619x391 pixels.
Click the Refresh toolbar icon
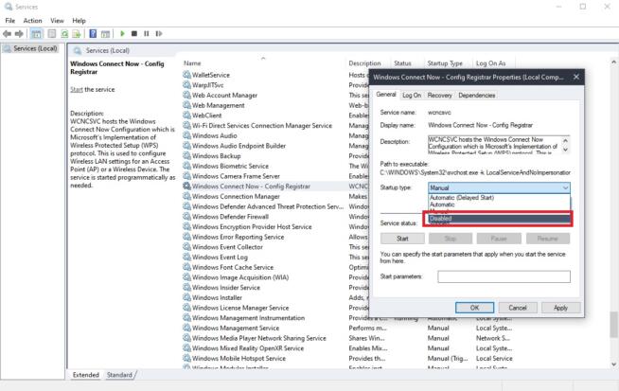pos(64,34)
